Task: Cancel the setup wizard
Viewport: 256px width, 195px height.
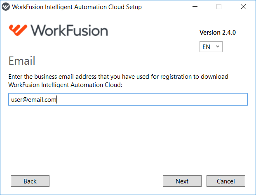Action: click(226, 181)
